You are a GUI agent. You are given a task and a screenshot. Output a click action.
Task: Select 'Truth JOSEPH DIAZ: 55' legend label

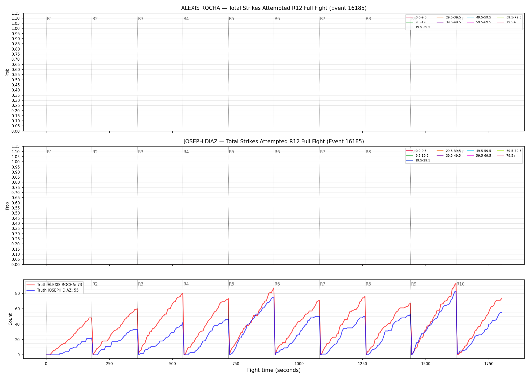point(58,290)
